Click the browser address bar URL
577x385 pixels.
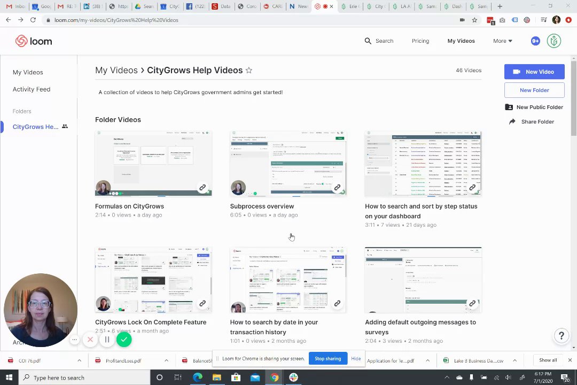pos(116,20)
